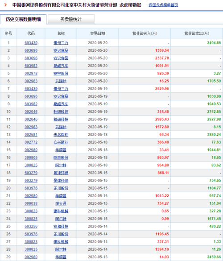
Task: Open 华盛昌 link dated 2020-05-13
Action: [61, 257]
